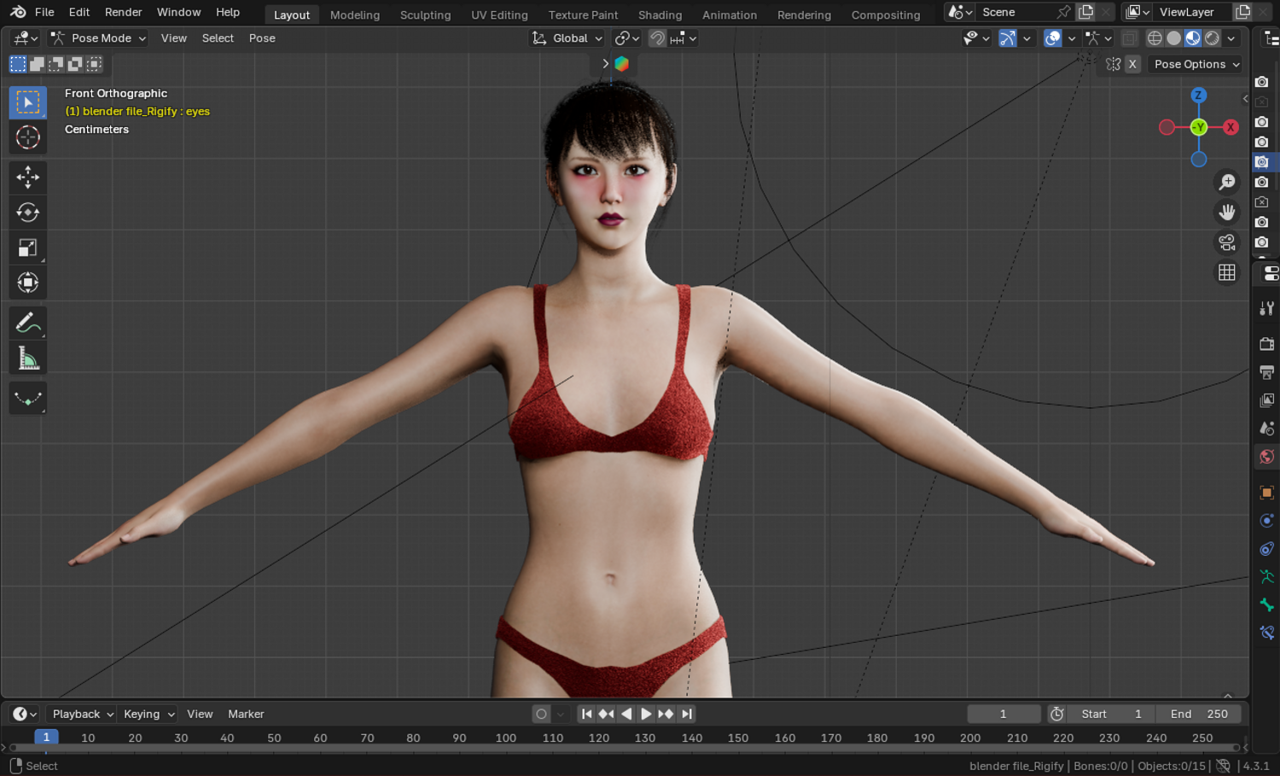Jump to the animation start frame
The image size is (1280, 776).
(x=586, y=715)
